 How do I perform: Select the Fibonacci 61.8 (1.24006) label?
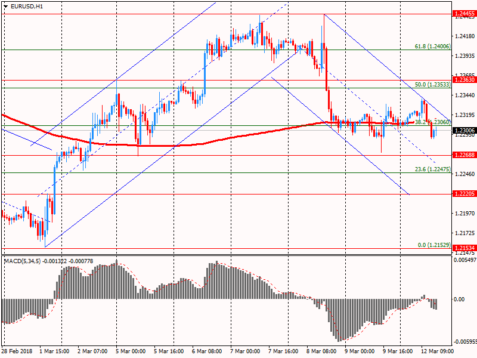pyautogui.click(x=433, y=47)
